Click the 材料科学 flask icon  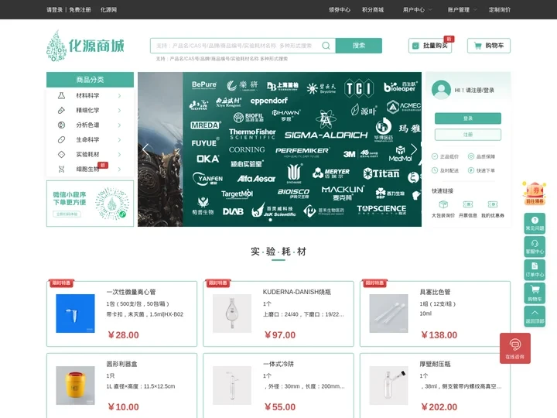click(61, 95)
